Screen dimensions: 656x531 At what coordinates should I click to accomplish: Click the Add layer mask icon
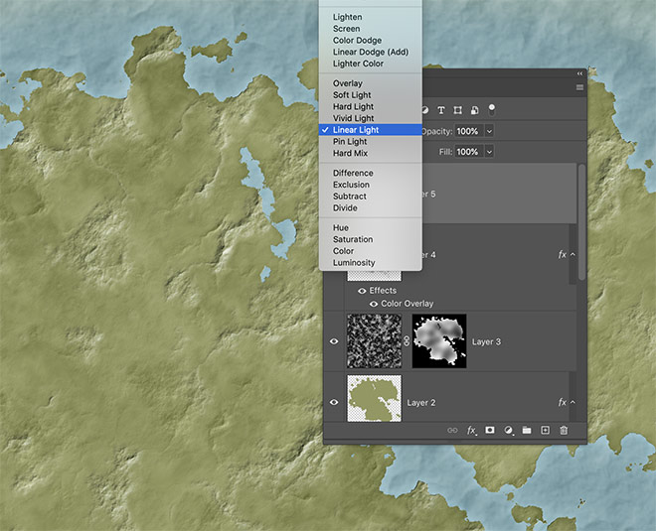pyautogui.click(x=490, y=431)
